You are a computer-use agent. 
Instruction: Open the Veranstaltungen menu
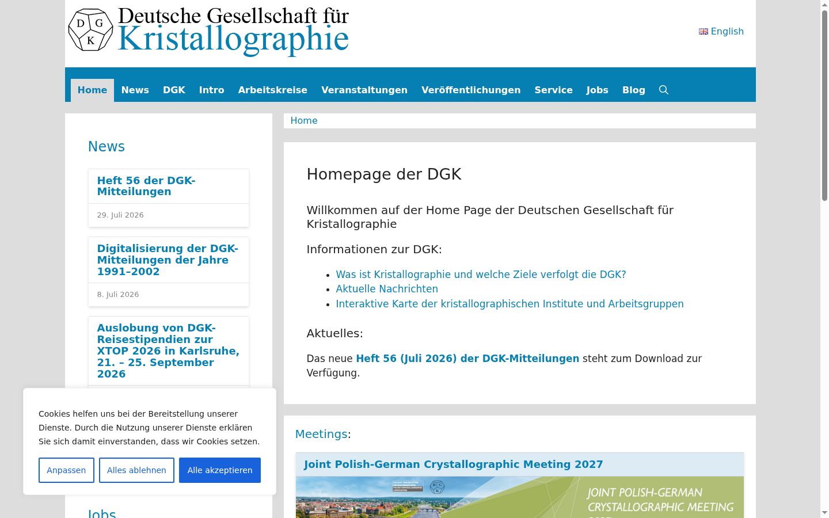pyautogui.click(x=364, y=90)
